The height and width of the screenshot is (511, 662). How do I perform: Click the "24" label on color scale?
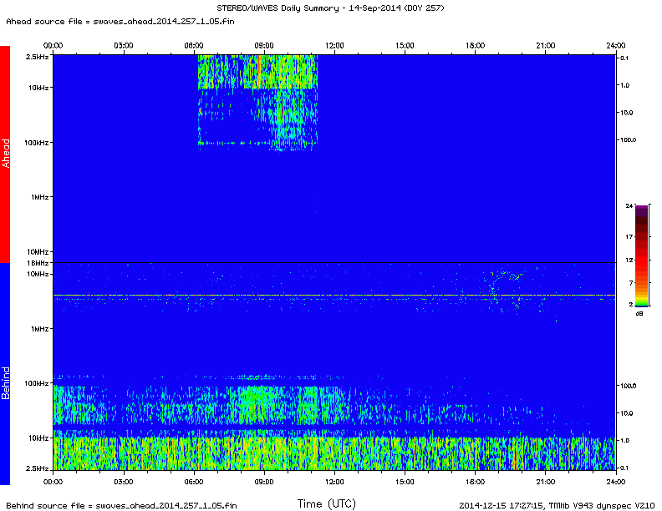click(629, 205)
